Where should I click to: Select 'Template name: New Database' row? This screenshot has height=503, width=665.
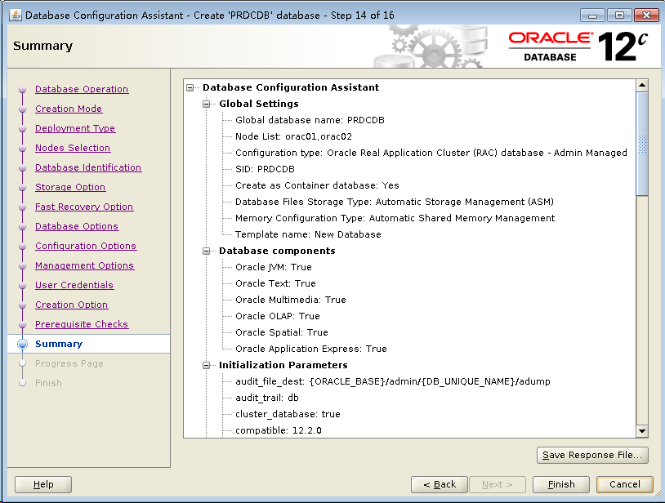[x=308, y=234]
